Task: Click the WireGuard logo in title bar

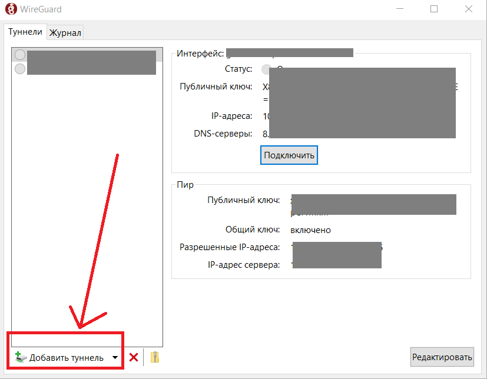Action: click(x=11, y=9)
